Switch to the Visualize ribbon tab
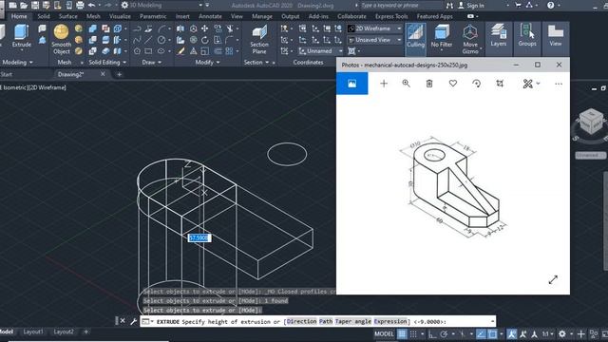 120,16
